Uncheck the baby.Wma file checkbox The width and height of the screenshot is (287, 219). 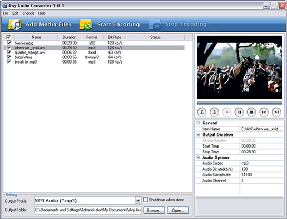[x=8, y=57]
